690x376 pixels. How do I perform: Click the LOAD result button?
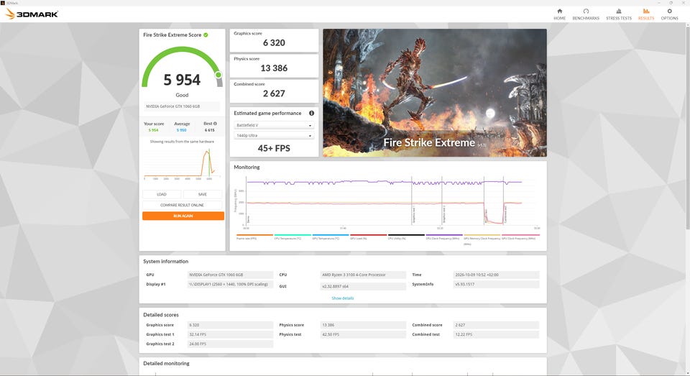162,194
